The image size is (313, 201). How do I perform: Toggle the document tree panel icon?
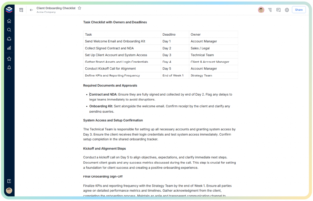click(x=21, y=10)
